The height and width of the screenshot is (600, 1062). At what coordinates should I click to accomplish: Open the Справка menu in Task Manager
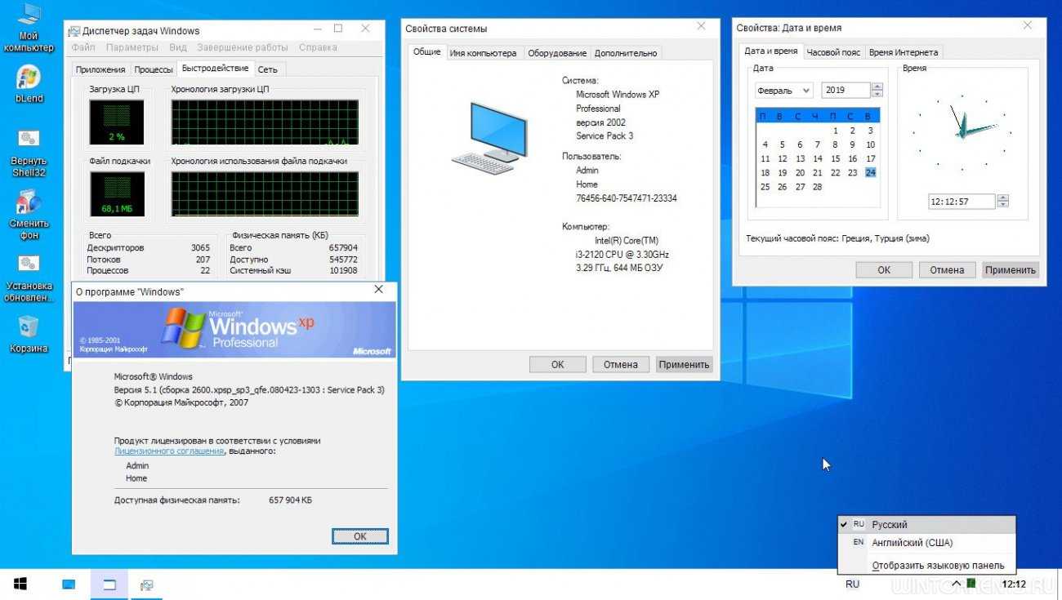click(x=318, y=47)
